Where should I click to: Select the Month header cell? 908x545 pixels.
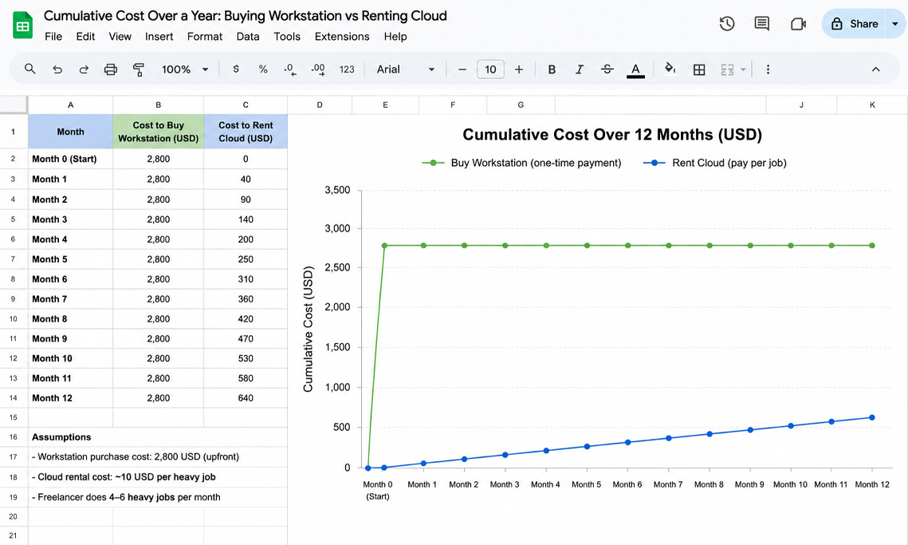71,132
